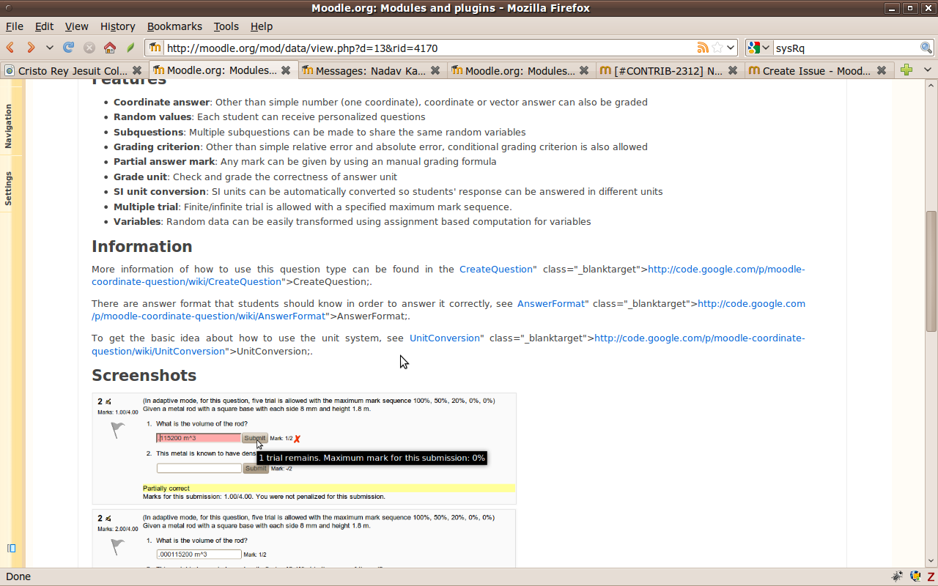938x586 pixels.
Task: Open the first screenshot thumbnail
Action: (x=304, y=449)
